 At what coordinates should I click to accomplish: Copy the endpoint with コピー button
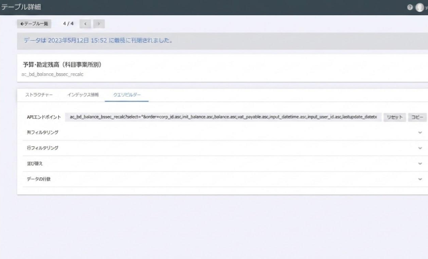[417, 117]
